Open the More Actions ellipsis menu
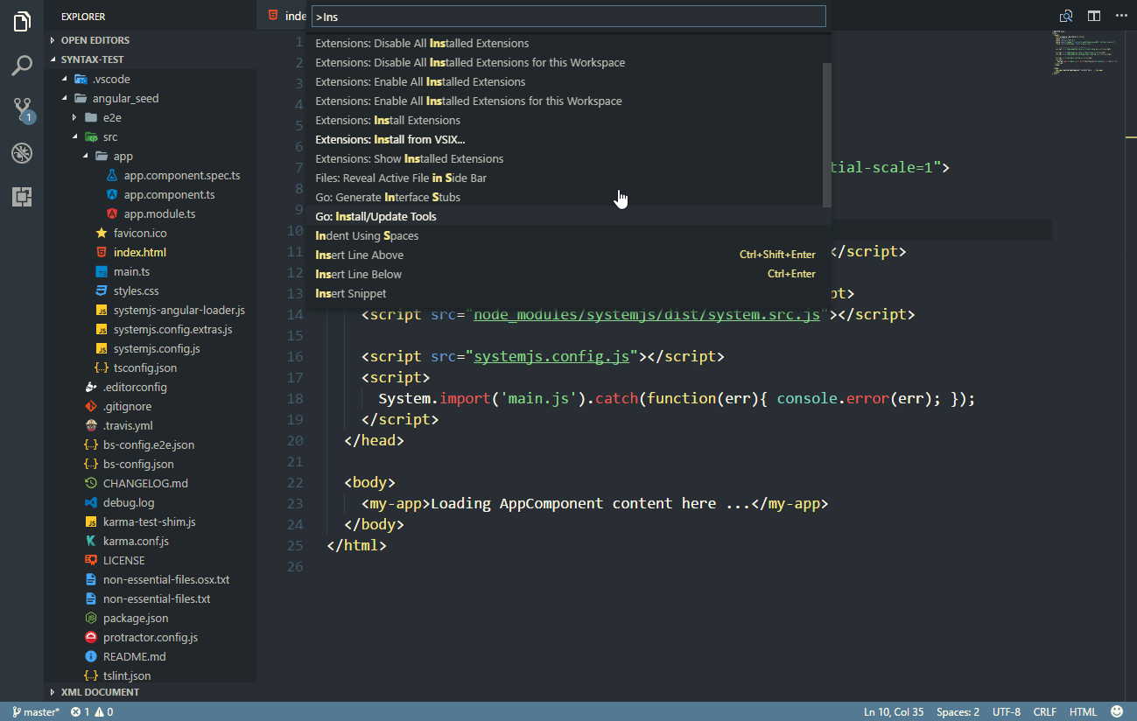Image resolution: width=1137 pixels, height=721 pixels. pyautogui.click(x=1121, y=16)
